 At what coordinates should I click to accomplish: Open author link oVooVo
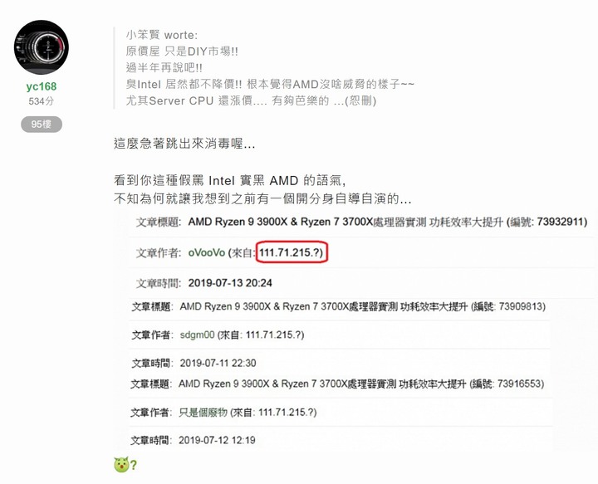(206, 252)
